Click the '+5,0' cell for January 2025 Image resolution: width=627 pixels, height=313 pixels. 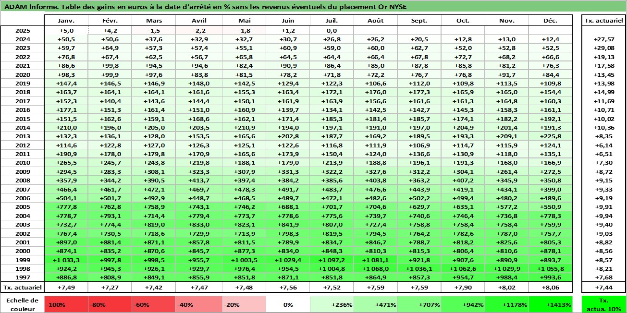(x=66, y=31)
